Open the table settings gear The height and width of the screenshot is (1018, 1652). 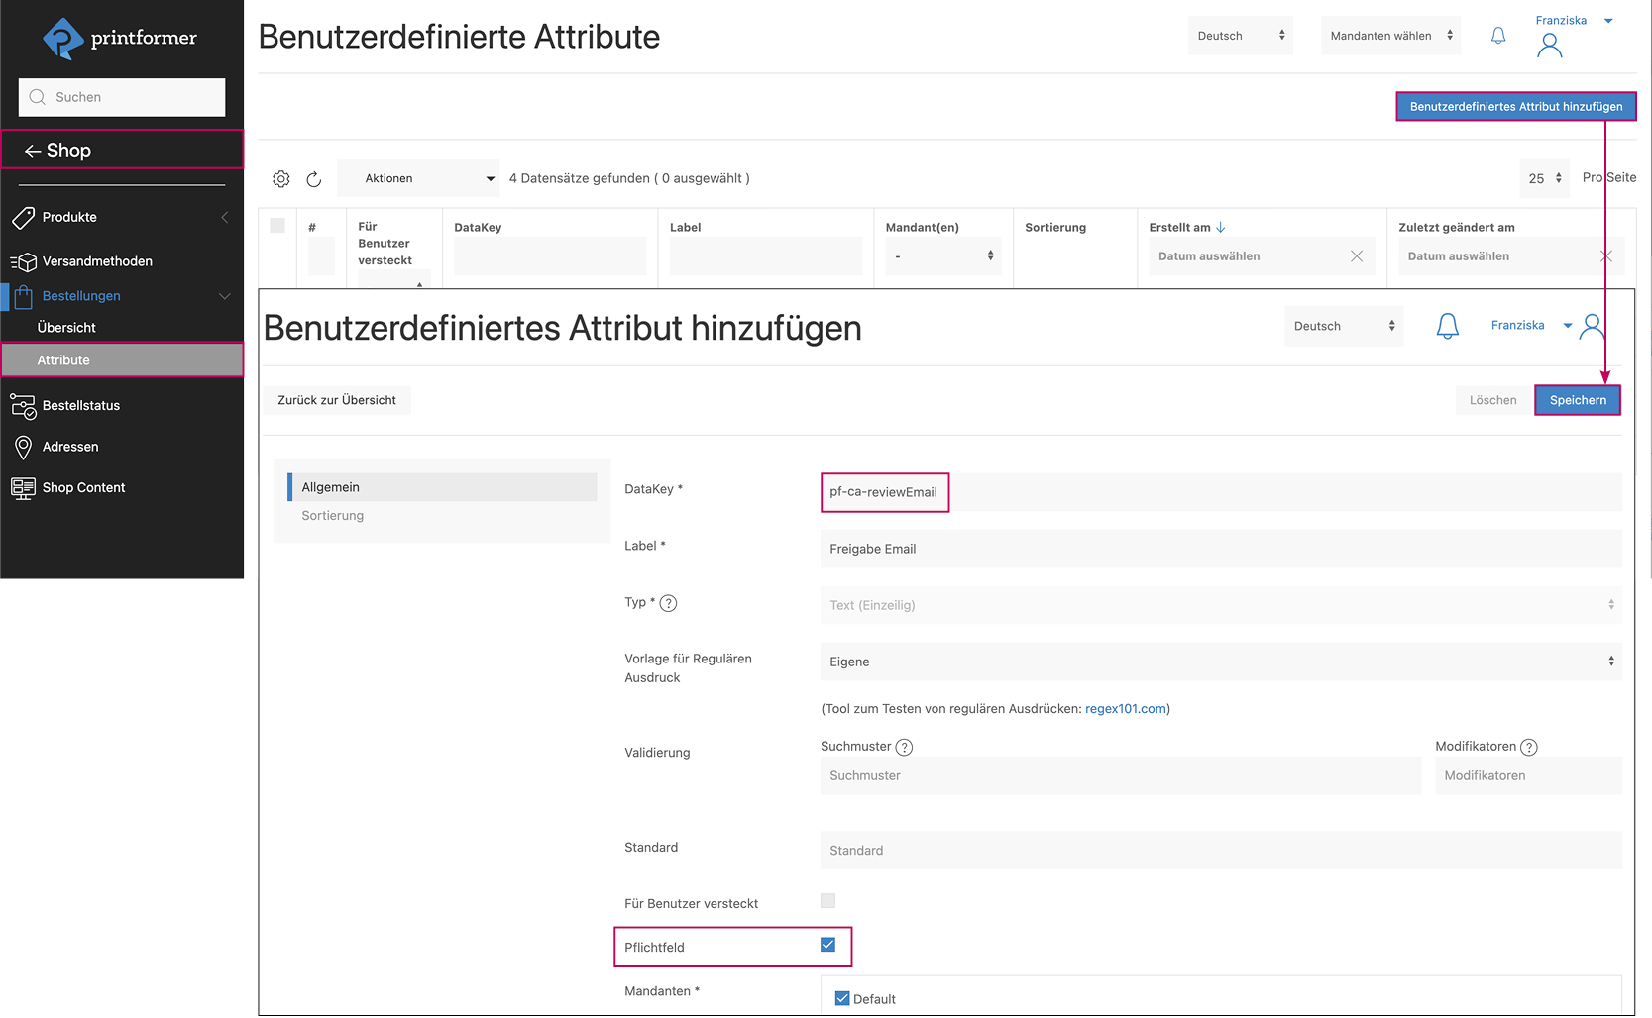[280, 178]
